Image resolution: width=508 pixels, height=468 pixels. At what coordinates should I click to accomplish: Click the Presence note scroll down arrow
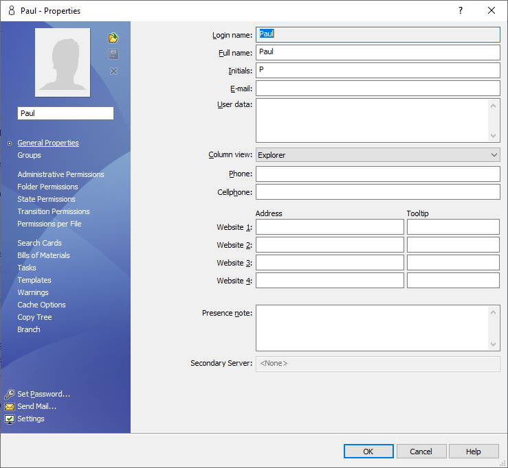click(x=493, y=344)
